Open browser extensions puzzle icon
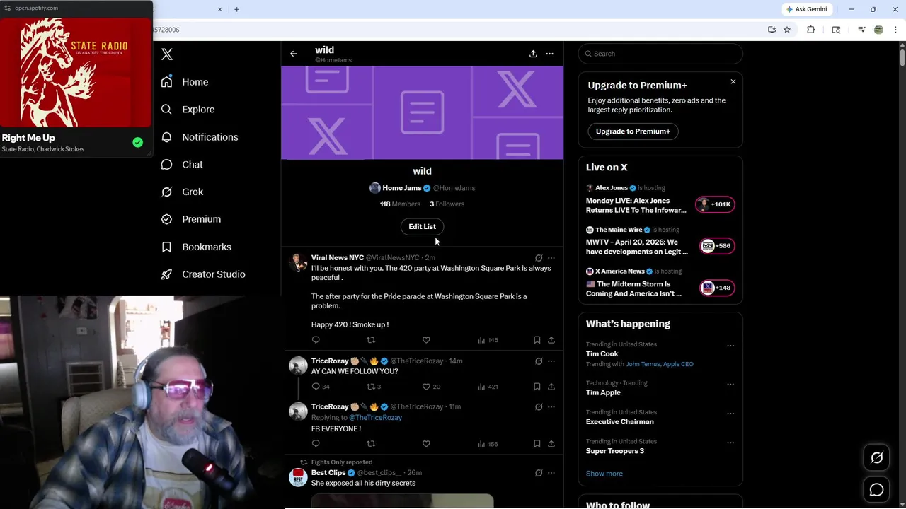The image size is (906, 509). 811,30
